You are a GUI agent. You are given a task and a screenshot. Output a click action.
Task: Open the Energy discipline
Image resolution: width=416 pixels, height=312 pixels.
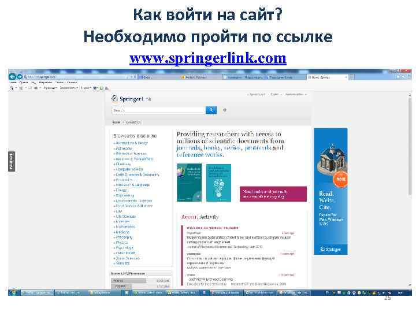(121, 190)
